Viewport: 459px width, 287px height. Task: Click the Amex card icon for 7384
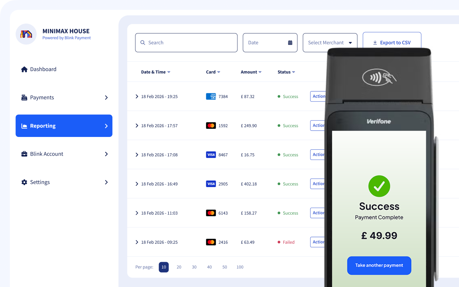(211, 96)
